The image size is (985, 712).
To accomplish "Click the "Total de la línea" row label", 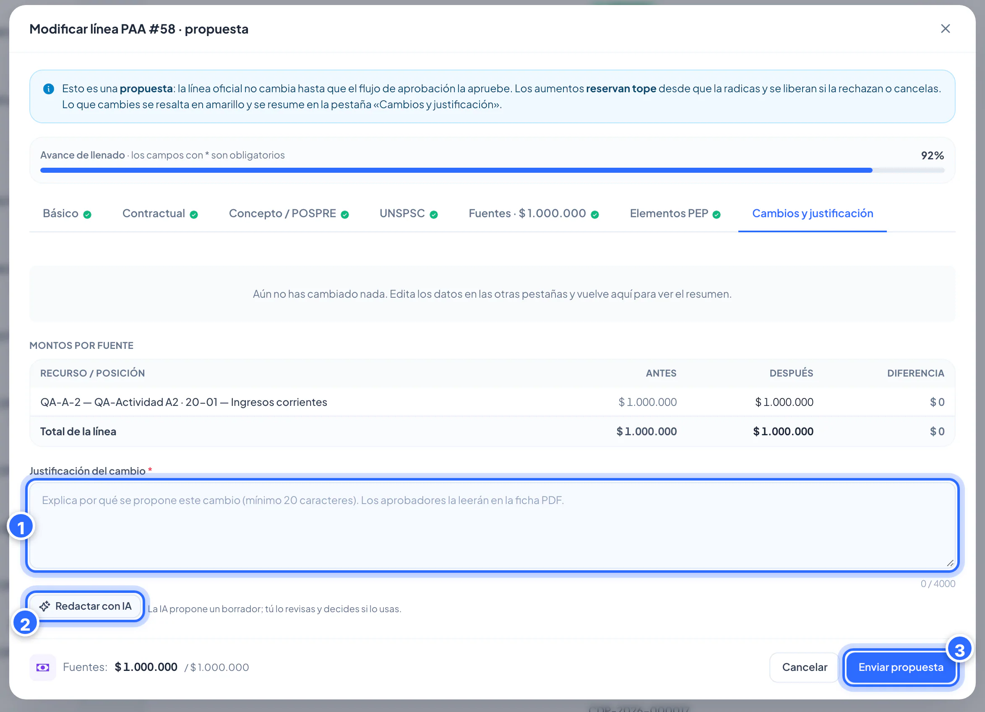I will 78,431.
